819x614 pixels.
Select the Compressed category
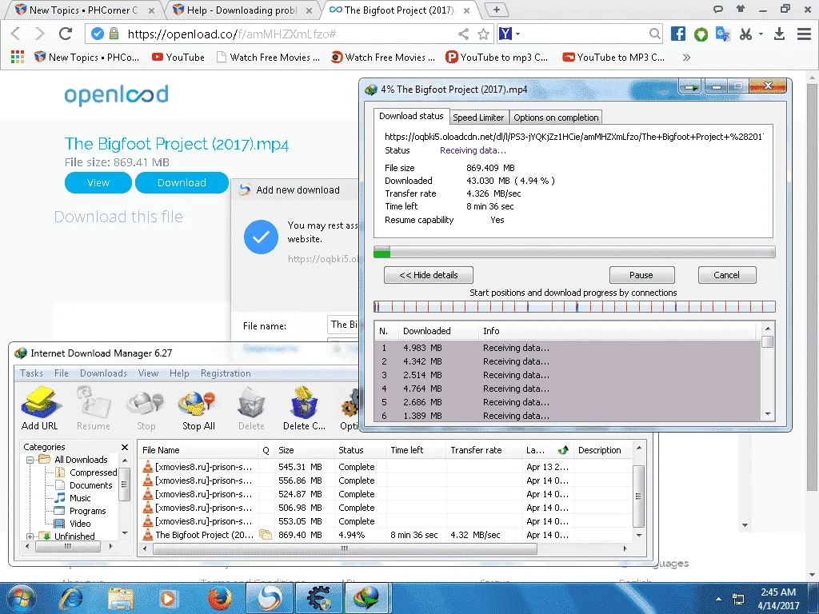click(x=93, y=472)
